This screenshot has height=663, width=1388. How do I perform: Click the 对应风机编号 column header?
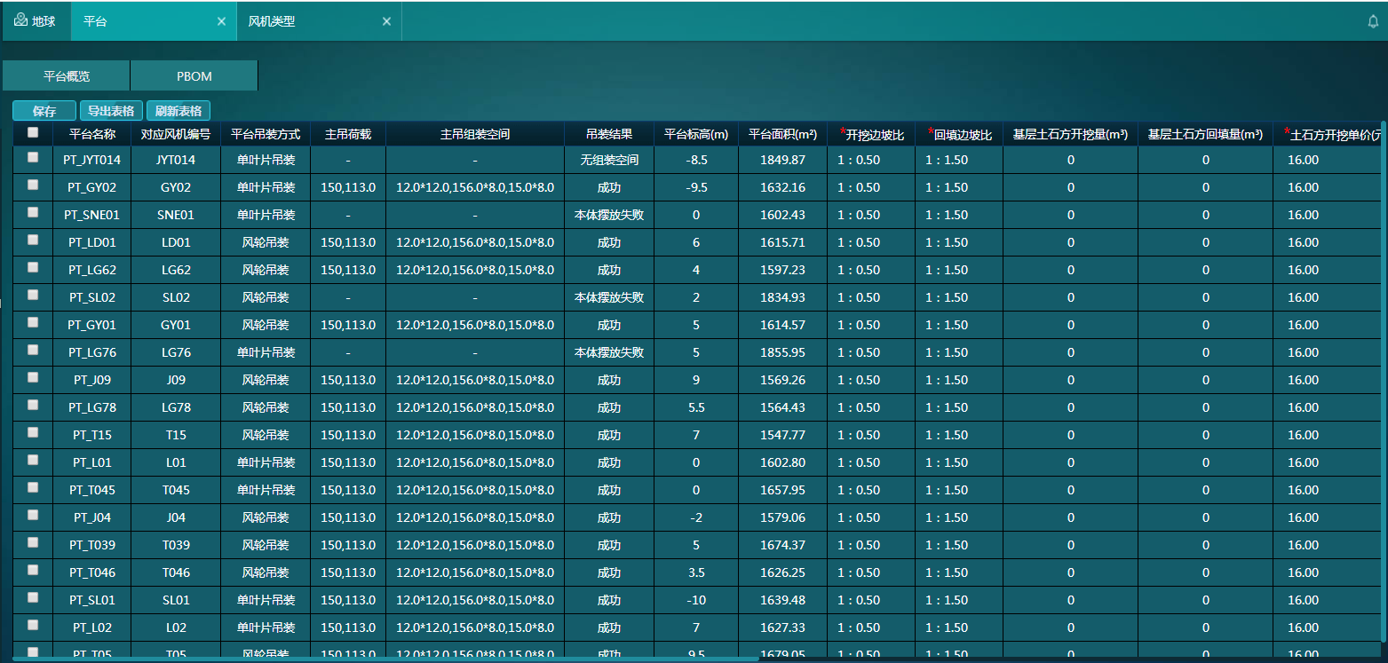[176, 134]
